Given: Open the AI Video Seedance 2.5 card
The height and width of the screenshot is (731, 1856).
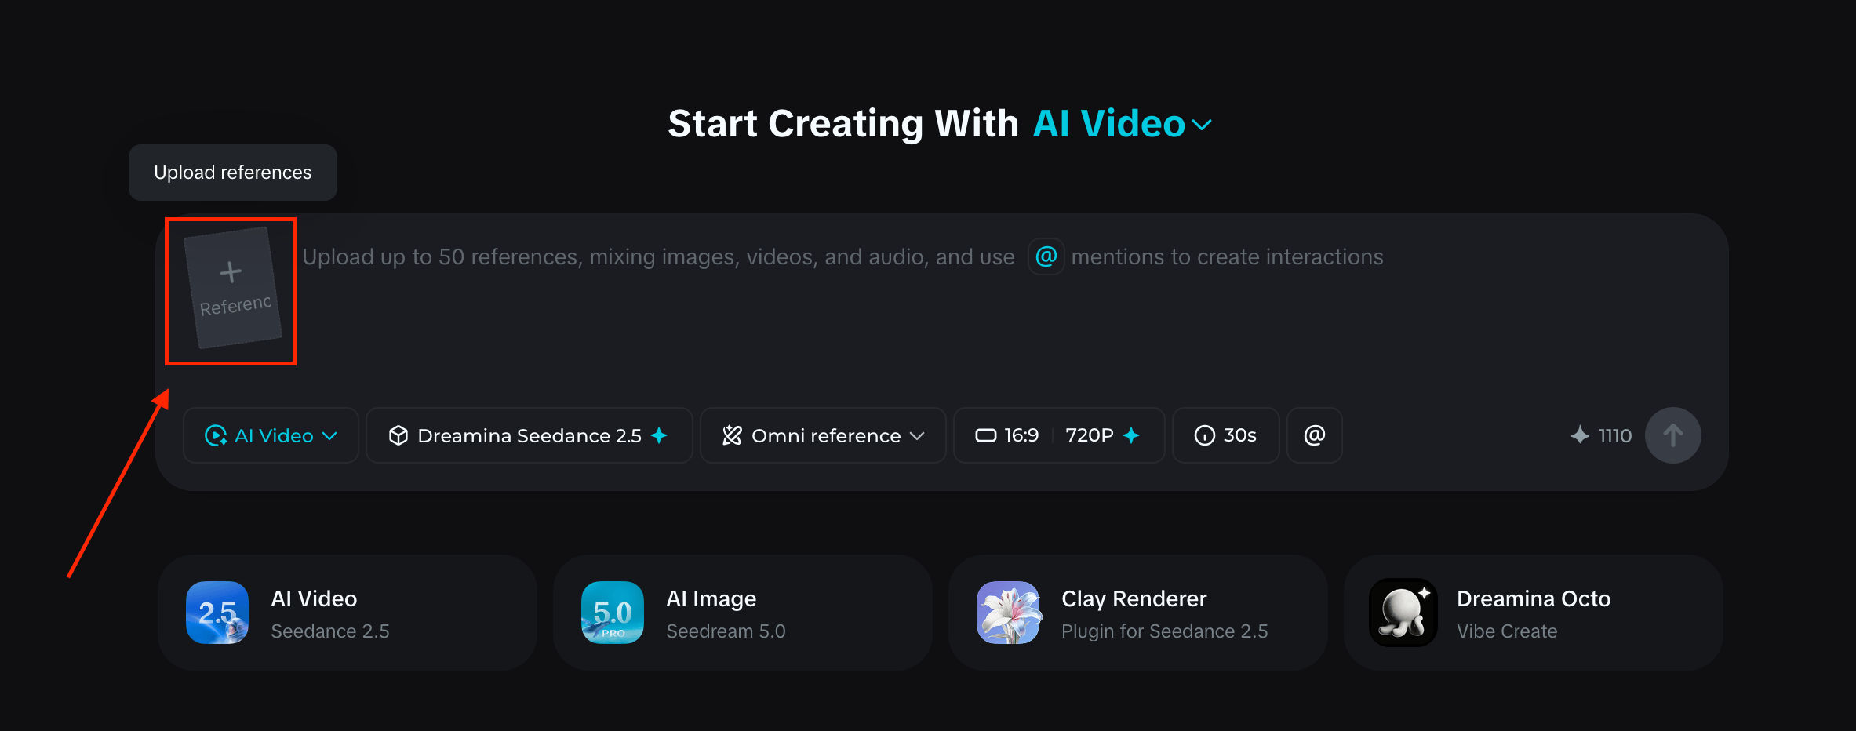Looking at the screenshot, I should (348, 613).
